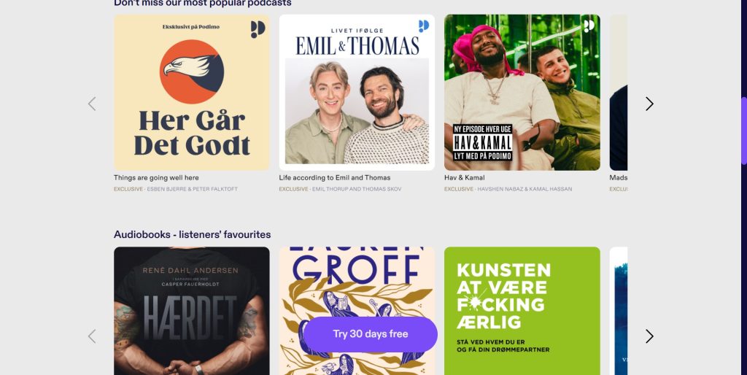Viewport: 747px width, 375px height.
Task: Click previous arrow in audiobooks carousel
Action: [x=92, y=336]
